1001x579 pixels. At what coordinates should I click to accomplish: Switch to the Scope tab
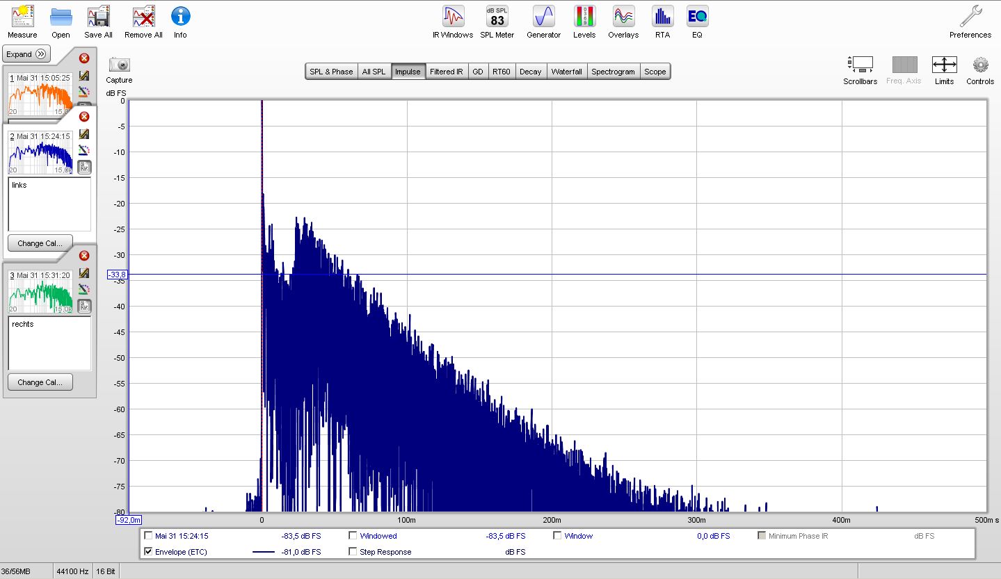tap(655, 72)
